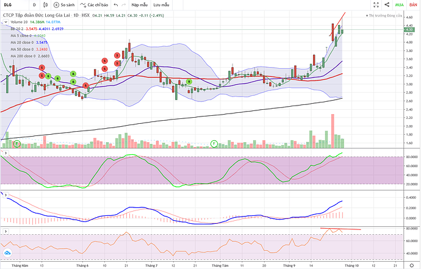421x269 pixels.
Task: Click the Tháng 7 date label
Action: point(151,265)
